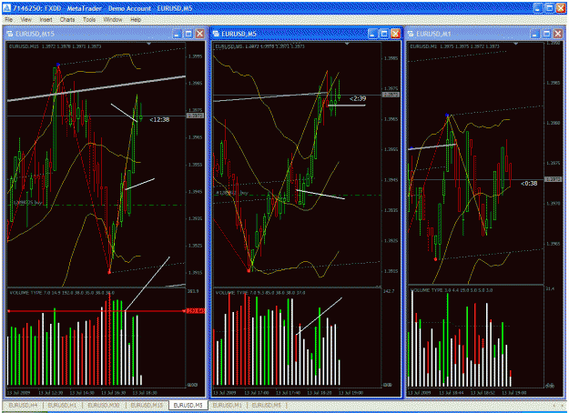Click the buy order label in the M5 chart
The width and height of the screenshot is (569, 413).
[x=232, y=193]
